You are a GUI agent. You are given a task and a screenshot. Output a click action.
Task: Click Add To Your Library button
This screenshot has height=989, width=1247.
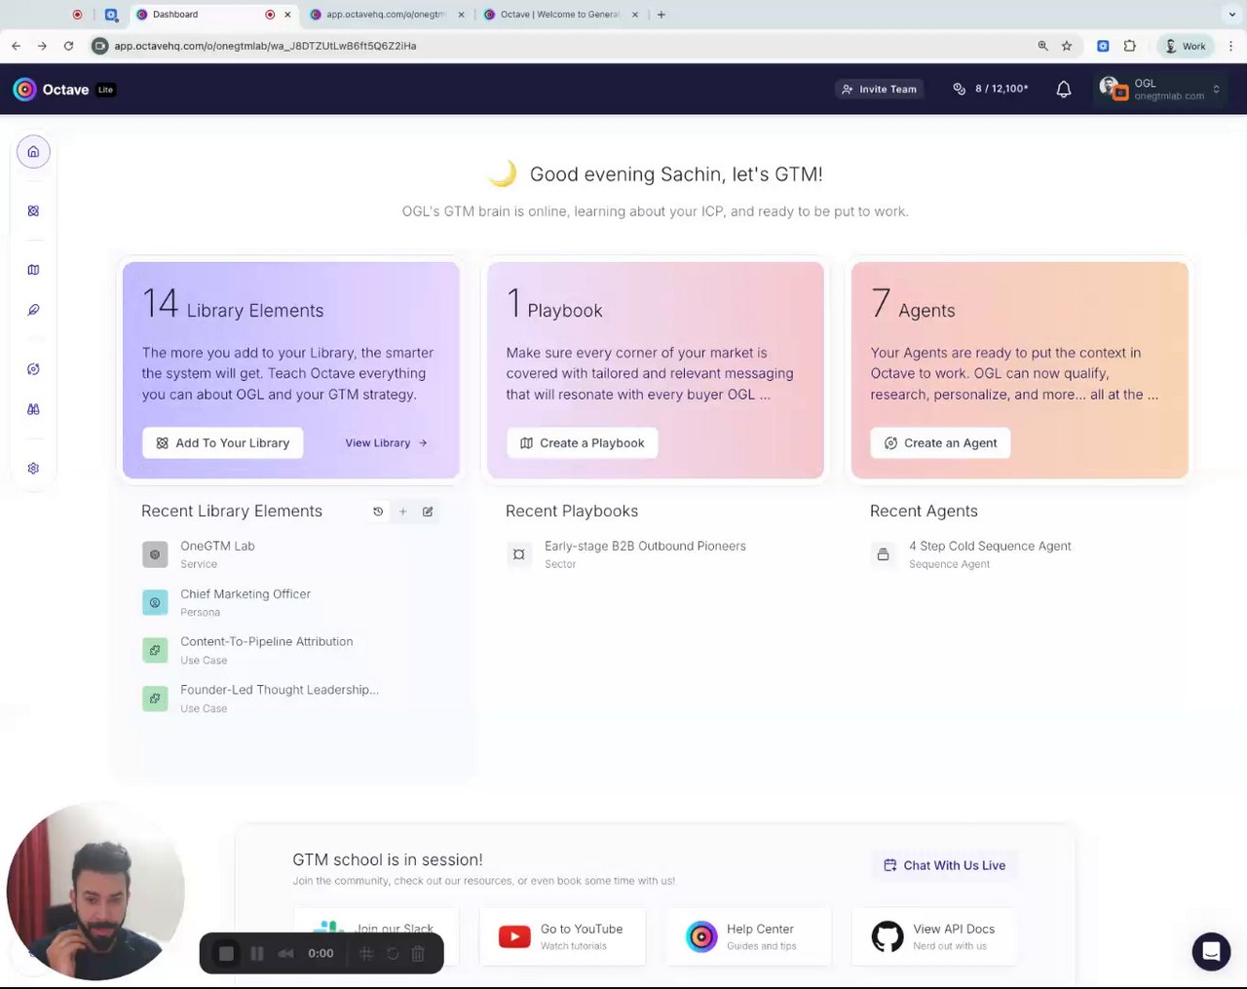point(223,443)
